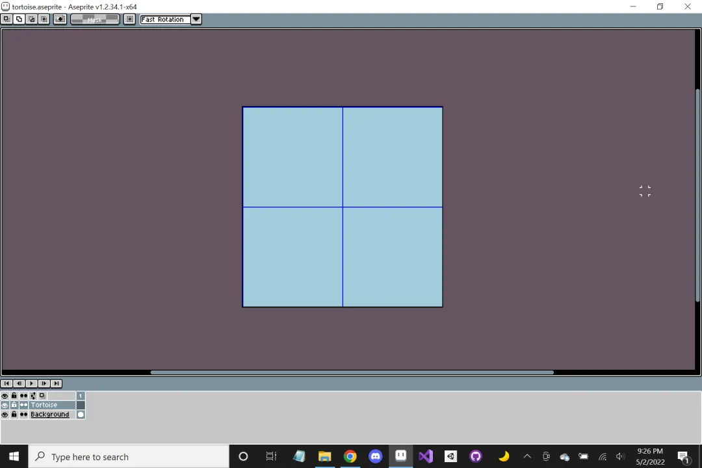Open Unity from the taskbar
The height and width of the screenshot is (468, 702).
450,456
